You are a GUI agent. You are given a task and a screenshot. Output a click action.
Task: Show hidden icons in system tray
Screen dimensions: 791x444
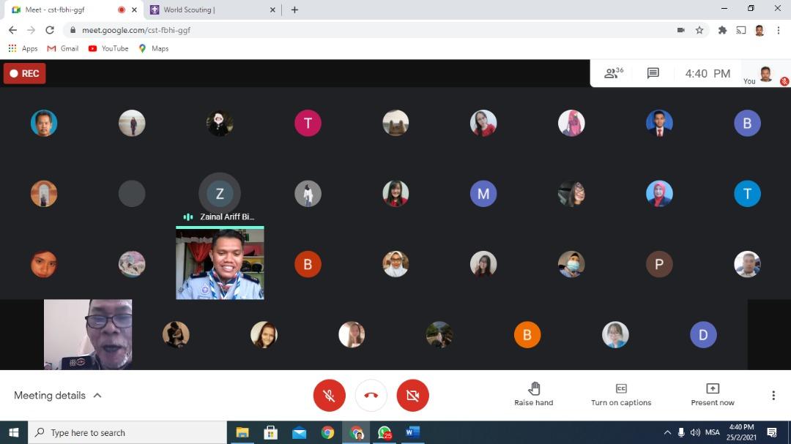coord(667,432)
